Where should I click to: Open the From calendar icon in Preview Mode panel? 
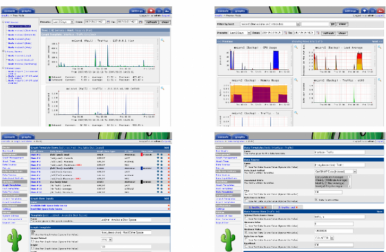pyautogui.click(x=286, y=33)
